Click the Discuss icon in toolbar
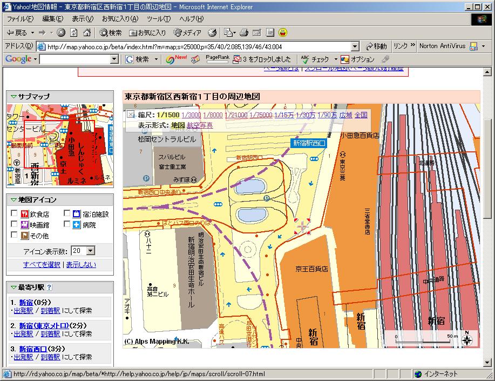The height and width of the screenshot is (381, 495). (x=269, y=32)
